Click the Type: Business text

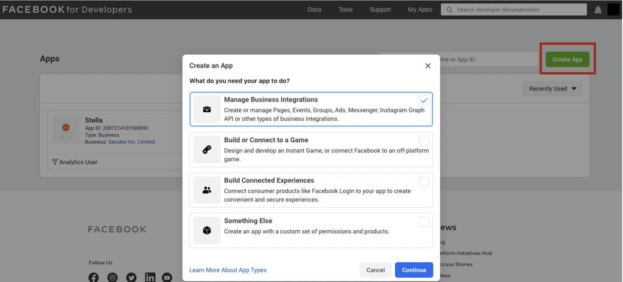(102, 135)
